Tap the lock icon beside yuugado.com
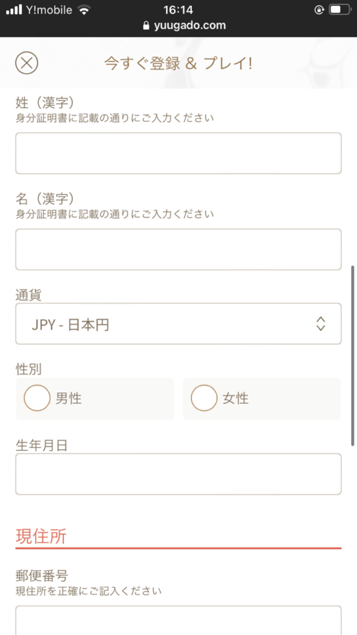 click(146, 25)
